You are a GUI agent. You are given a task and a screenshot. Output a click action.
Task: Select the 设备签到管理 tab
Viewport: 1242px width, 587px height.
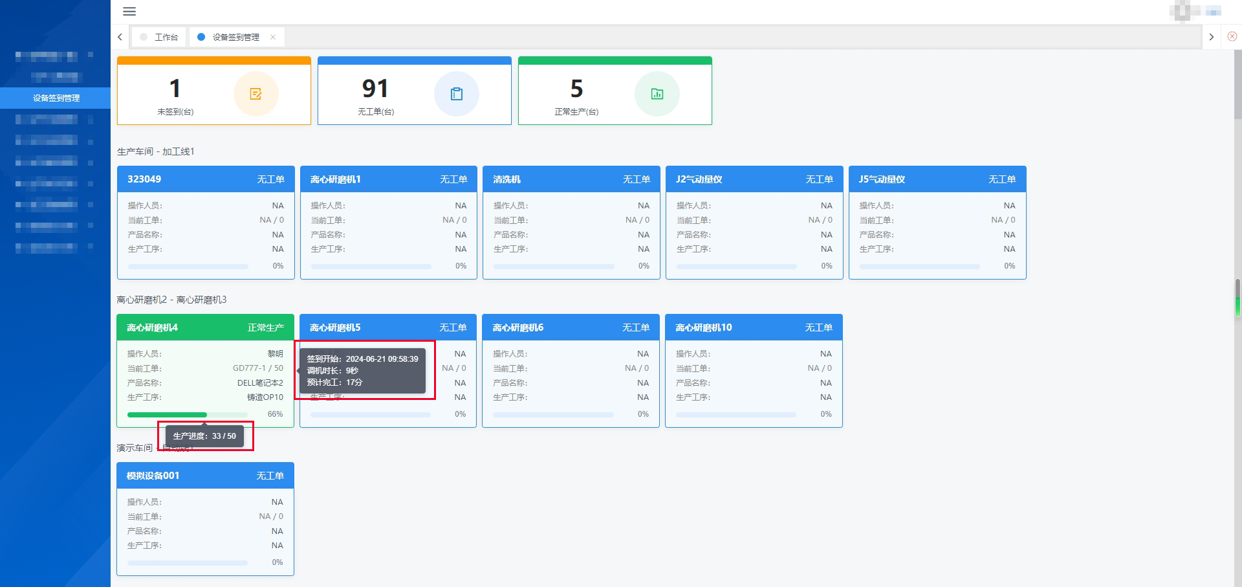click(x=235, y=37)
